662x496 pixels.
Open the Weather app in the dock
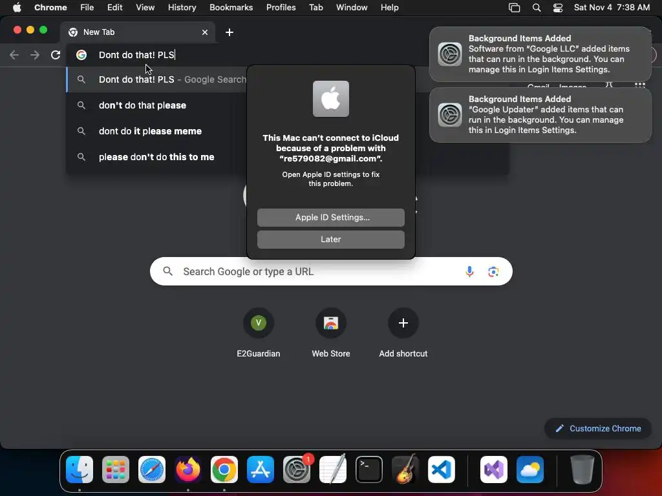530,470
